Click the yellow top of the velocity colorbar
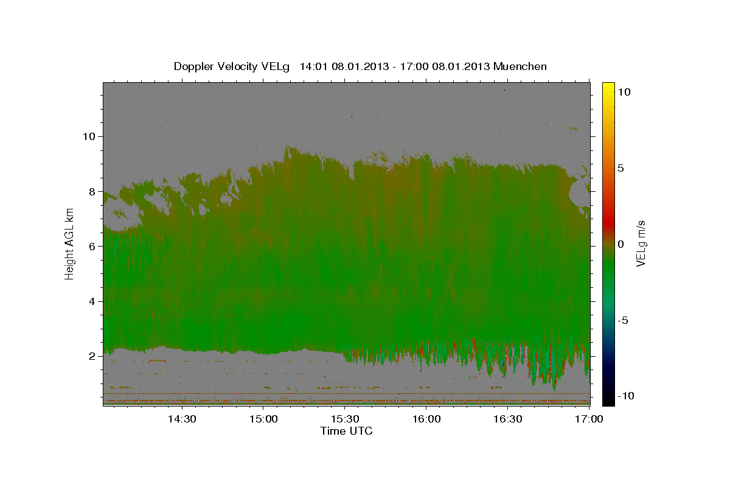The width and height of the screenshot is (730, 487). tap(608, 88)
